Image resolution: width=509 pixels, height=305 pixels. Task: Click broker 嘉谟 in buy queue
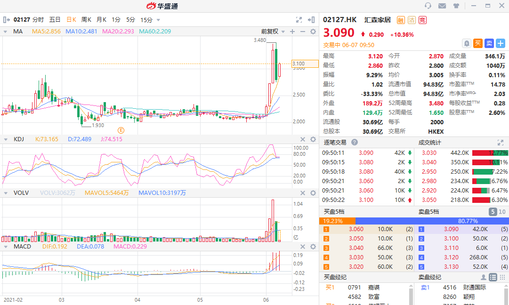coord(374,288)
